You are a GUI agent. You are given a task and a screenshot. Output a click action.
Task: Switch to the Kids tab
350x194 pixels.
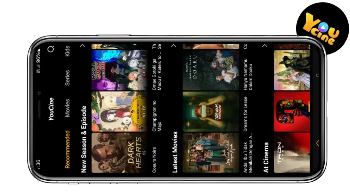point(67,51)
